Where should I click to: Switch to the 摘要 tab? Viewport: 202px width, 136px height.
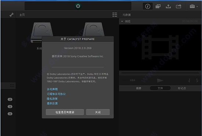click(x=138, y=88)
